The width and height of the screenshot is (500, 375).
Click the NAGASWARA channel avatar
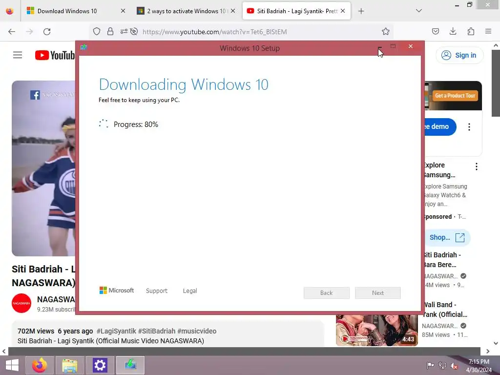pyautogui.click(x=21, y=303)
